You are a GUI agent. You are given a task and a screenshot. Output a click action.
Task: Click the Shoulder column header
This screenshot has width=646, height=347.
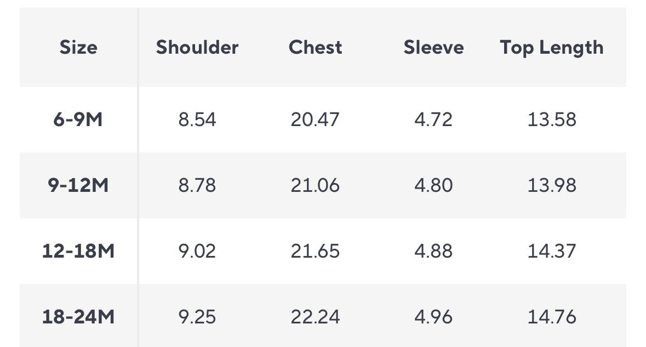(x=197, y=48)
